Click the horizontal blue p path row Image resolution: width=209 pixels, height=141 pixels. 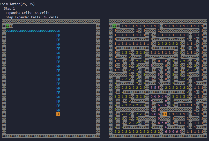click(x=33, y=31)
